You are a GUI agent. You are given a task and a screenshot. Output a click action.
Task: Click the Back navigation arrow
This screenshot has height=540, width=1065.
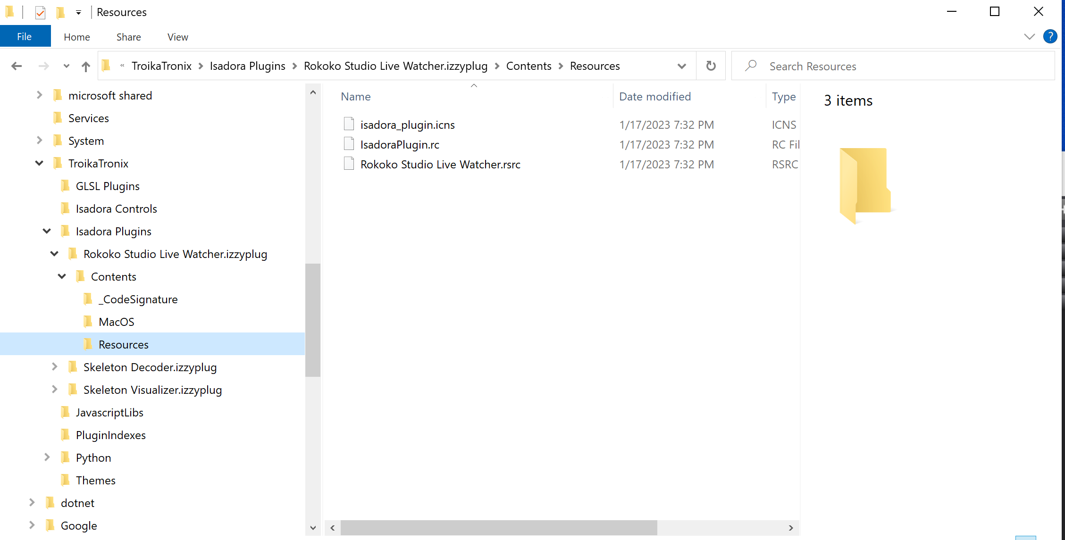pyautogui.click(x=17, y=66)
